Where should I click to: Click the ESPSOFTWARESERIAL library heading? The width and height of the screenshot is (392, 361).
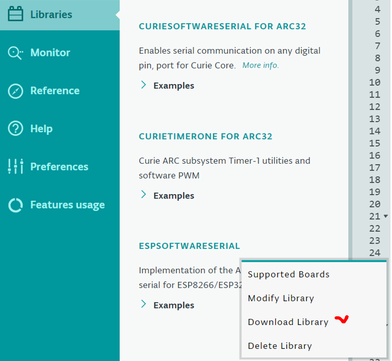click(189, 245)
